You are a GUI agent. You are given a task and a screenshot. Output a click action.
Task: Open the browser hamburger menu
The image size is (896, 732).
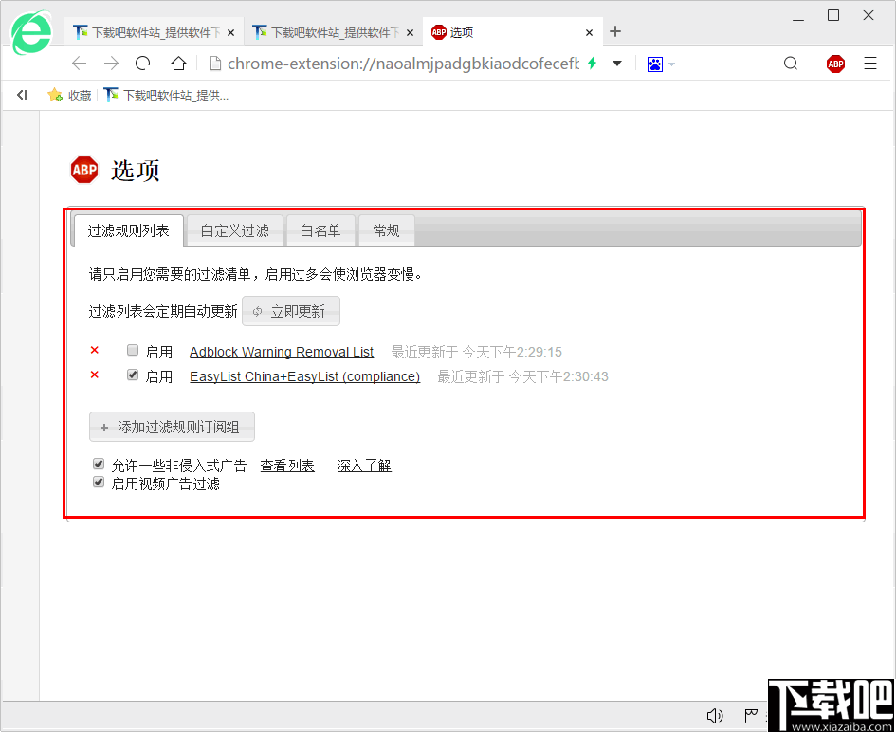(x=870, y=64)
